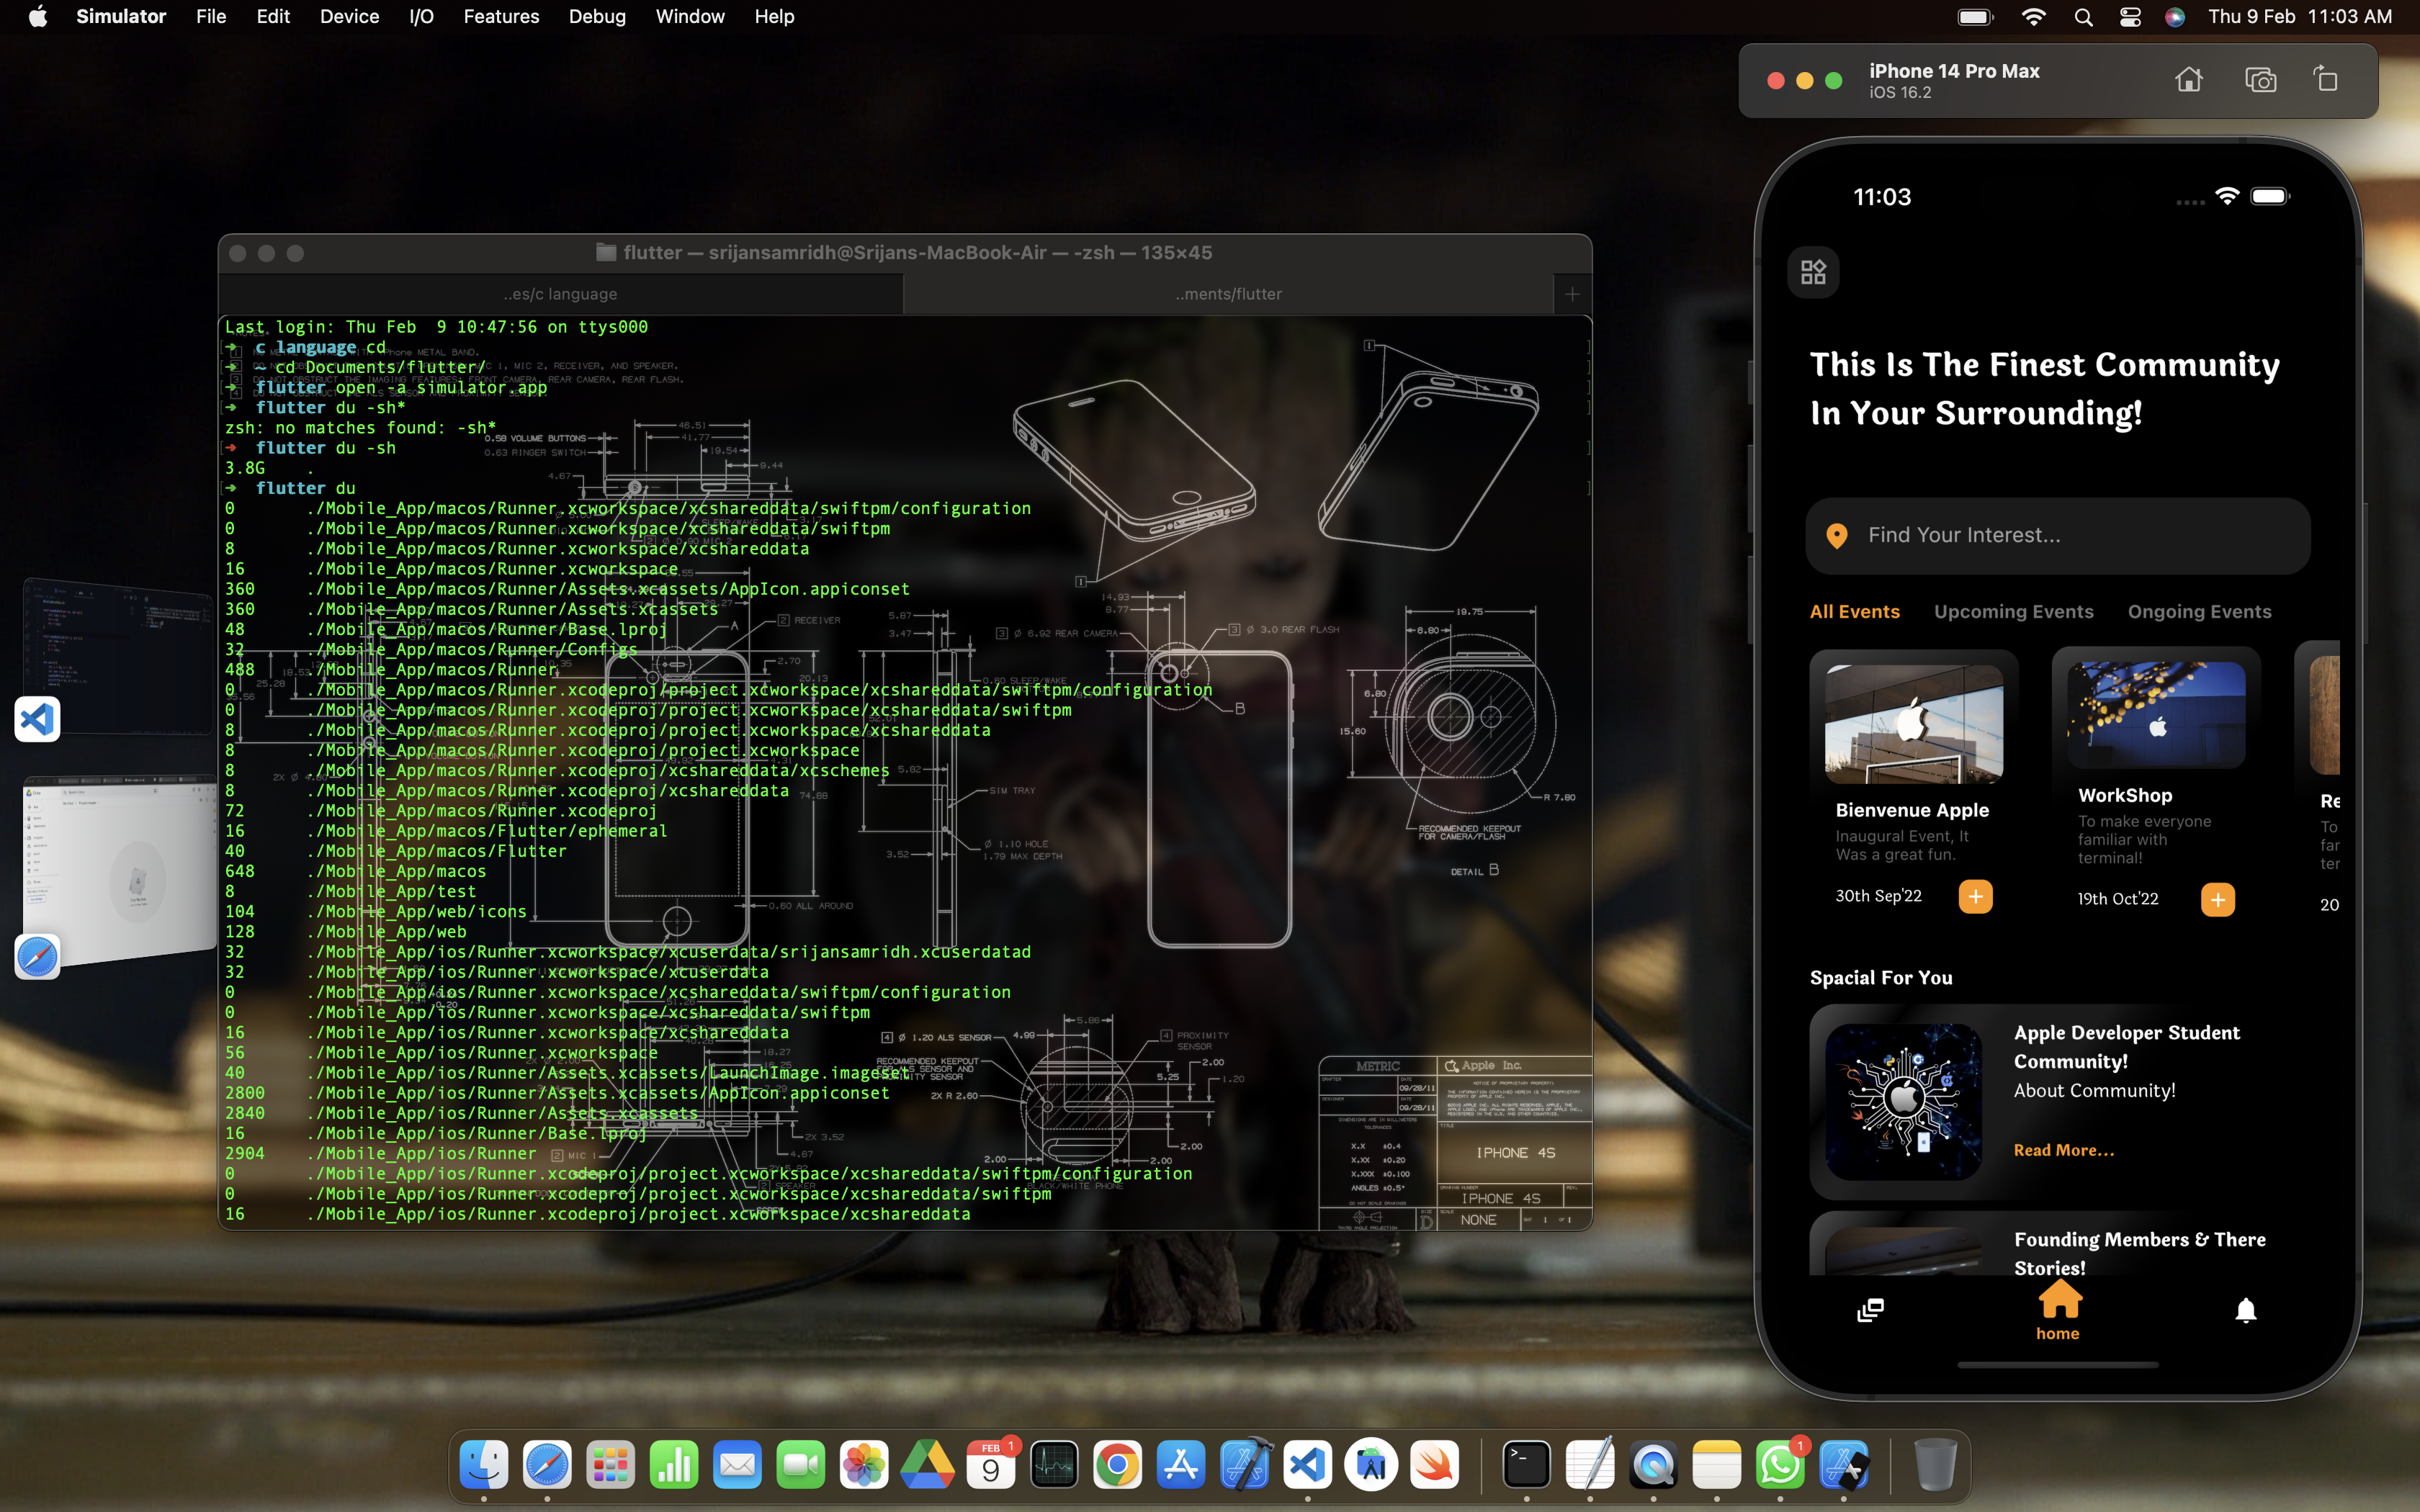
Task: Switch to the Ongoing Events tab
Action: pyautogui.click(x=2199, y=611)
